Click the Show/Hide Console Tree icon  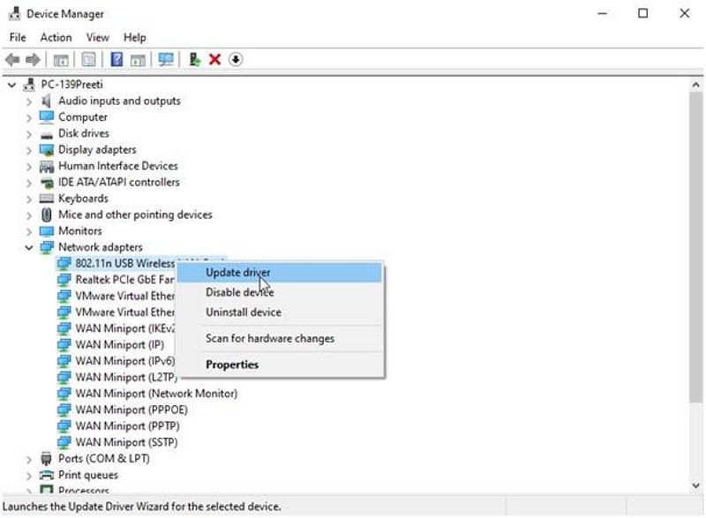click(59, 60)
